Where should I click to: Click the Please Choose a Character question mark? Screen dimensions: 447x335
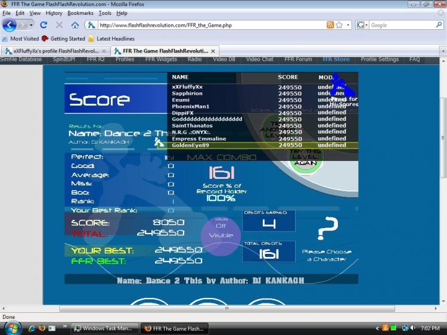tap(327, 228)
